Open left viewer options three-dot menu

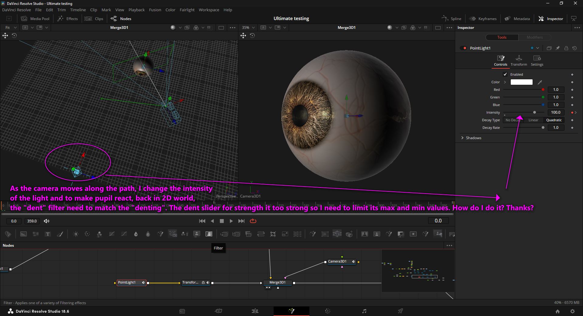coord(233,27)
